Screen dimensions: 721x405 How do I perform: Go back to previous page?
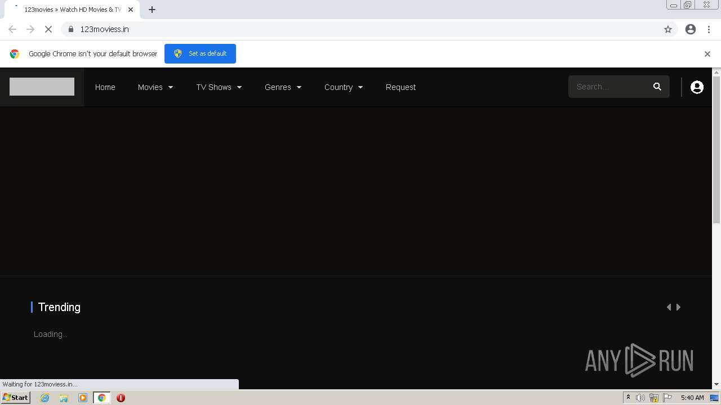[x=12, y=29]
